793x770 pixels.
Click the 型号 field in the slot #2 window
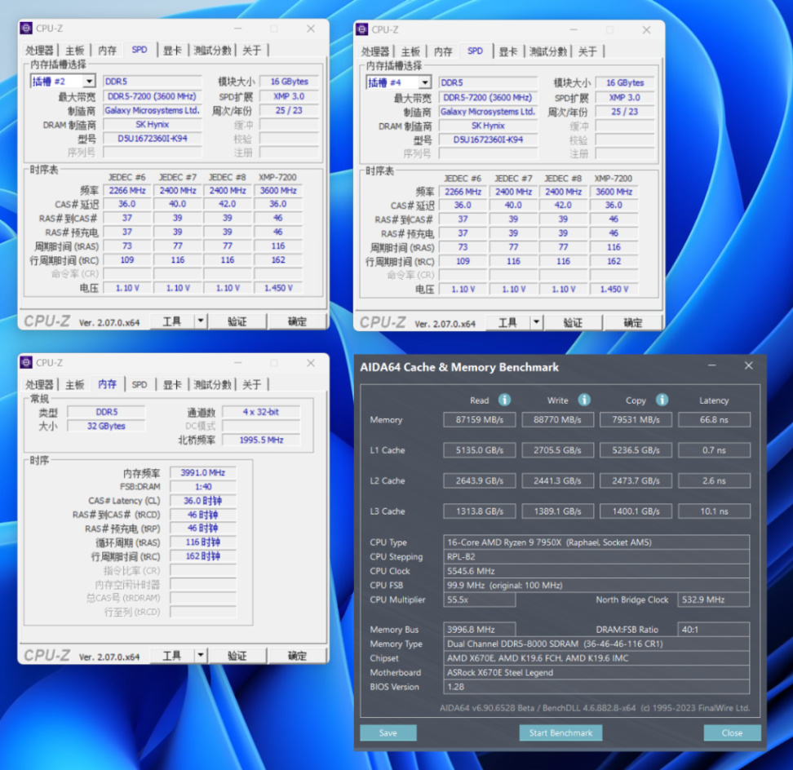point(153,138)
